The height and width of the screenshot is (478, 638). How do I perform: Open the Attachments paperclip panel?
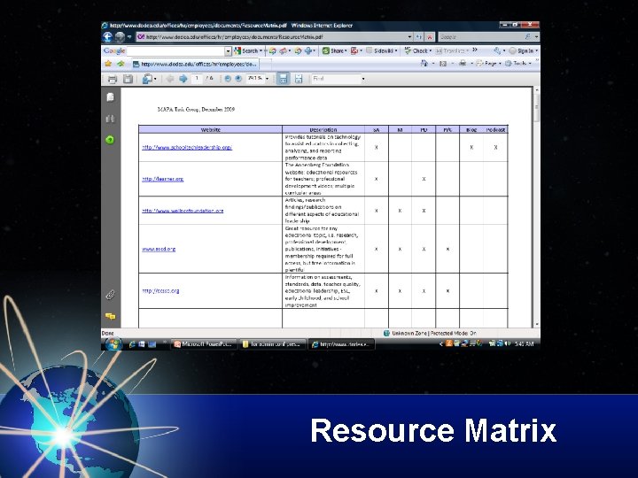pos(110,294)
